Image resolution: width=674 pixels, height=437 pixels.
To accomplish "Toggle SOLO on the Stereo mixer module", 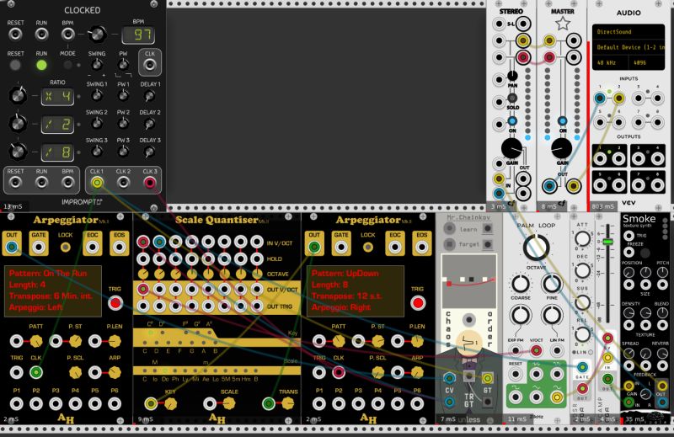I will [x=512, y=98].
